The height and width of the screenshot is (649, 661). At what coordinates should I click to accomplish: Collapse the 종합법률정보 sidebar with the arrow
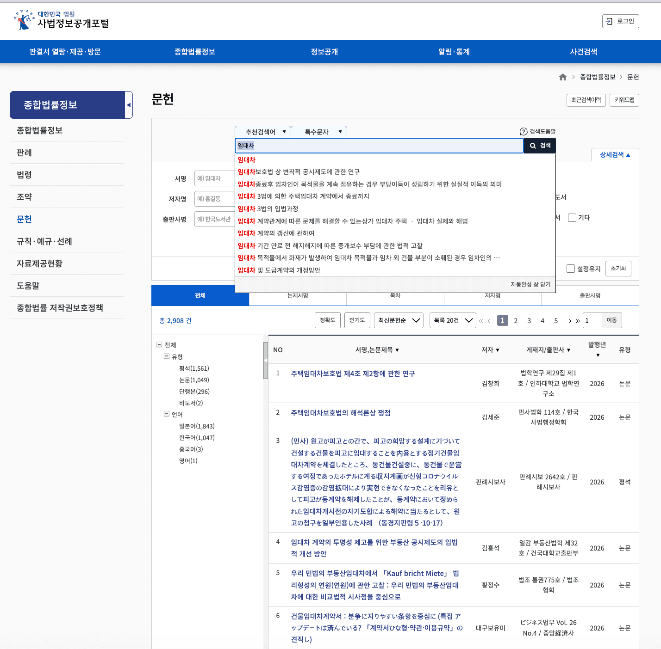pos(129,105)
